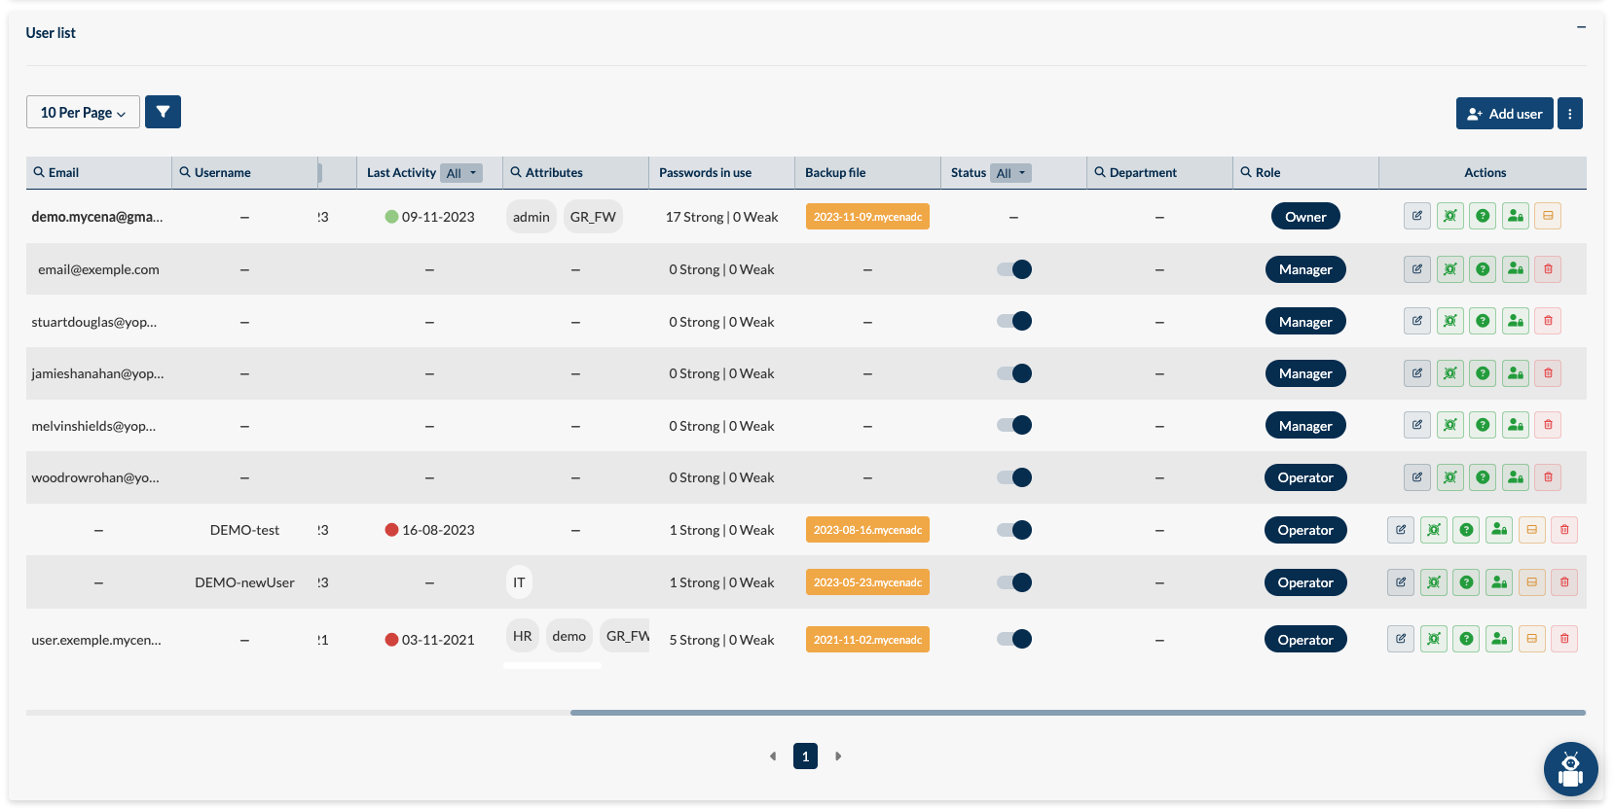The image size is (1614, 809).
Task: Edit the DEMO-test user
Action: point(1401,530)
